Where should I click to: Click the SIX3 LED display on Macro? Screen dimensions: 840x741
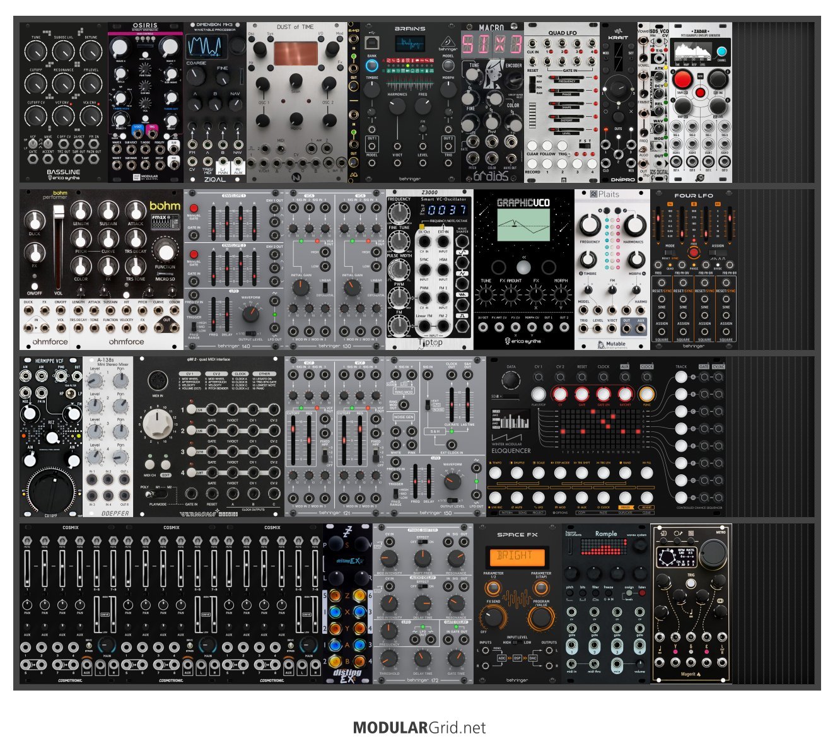coord(493,44)
